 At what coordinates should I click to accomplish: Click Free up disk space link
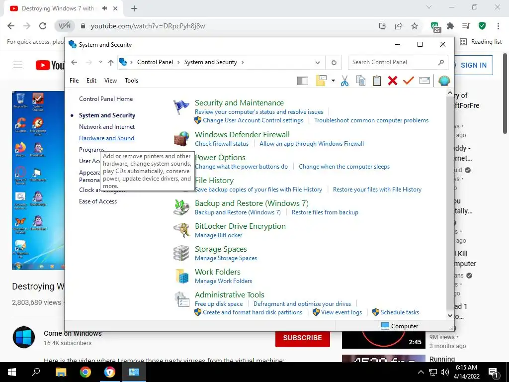pyautogui.click(x=219, y=304)
